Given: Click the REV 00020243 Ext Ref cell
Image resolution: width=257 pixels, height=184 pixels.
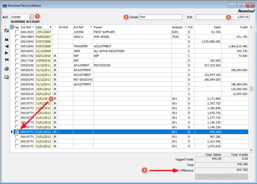Looking at the screenshot, I should coord(83,80).
